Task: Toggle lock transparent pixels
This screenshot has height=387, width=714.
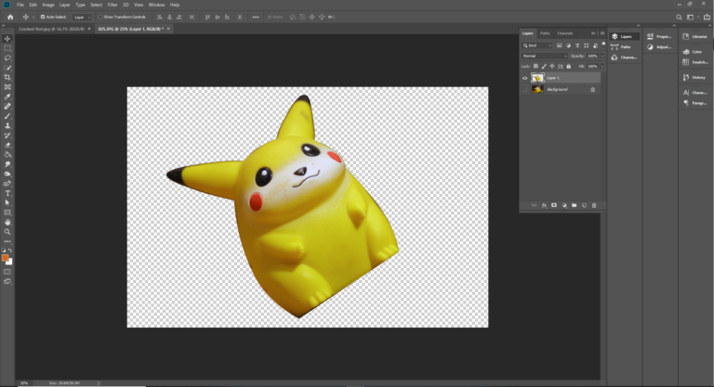Action: point(535,67)
